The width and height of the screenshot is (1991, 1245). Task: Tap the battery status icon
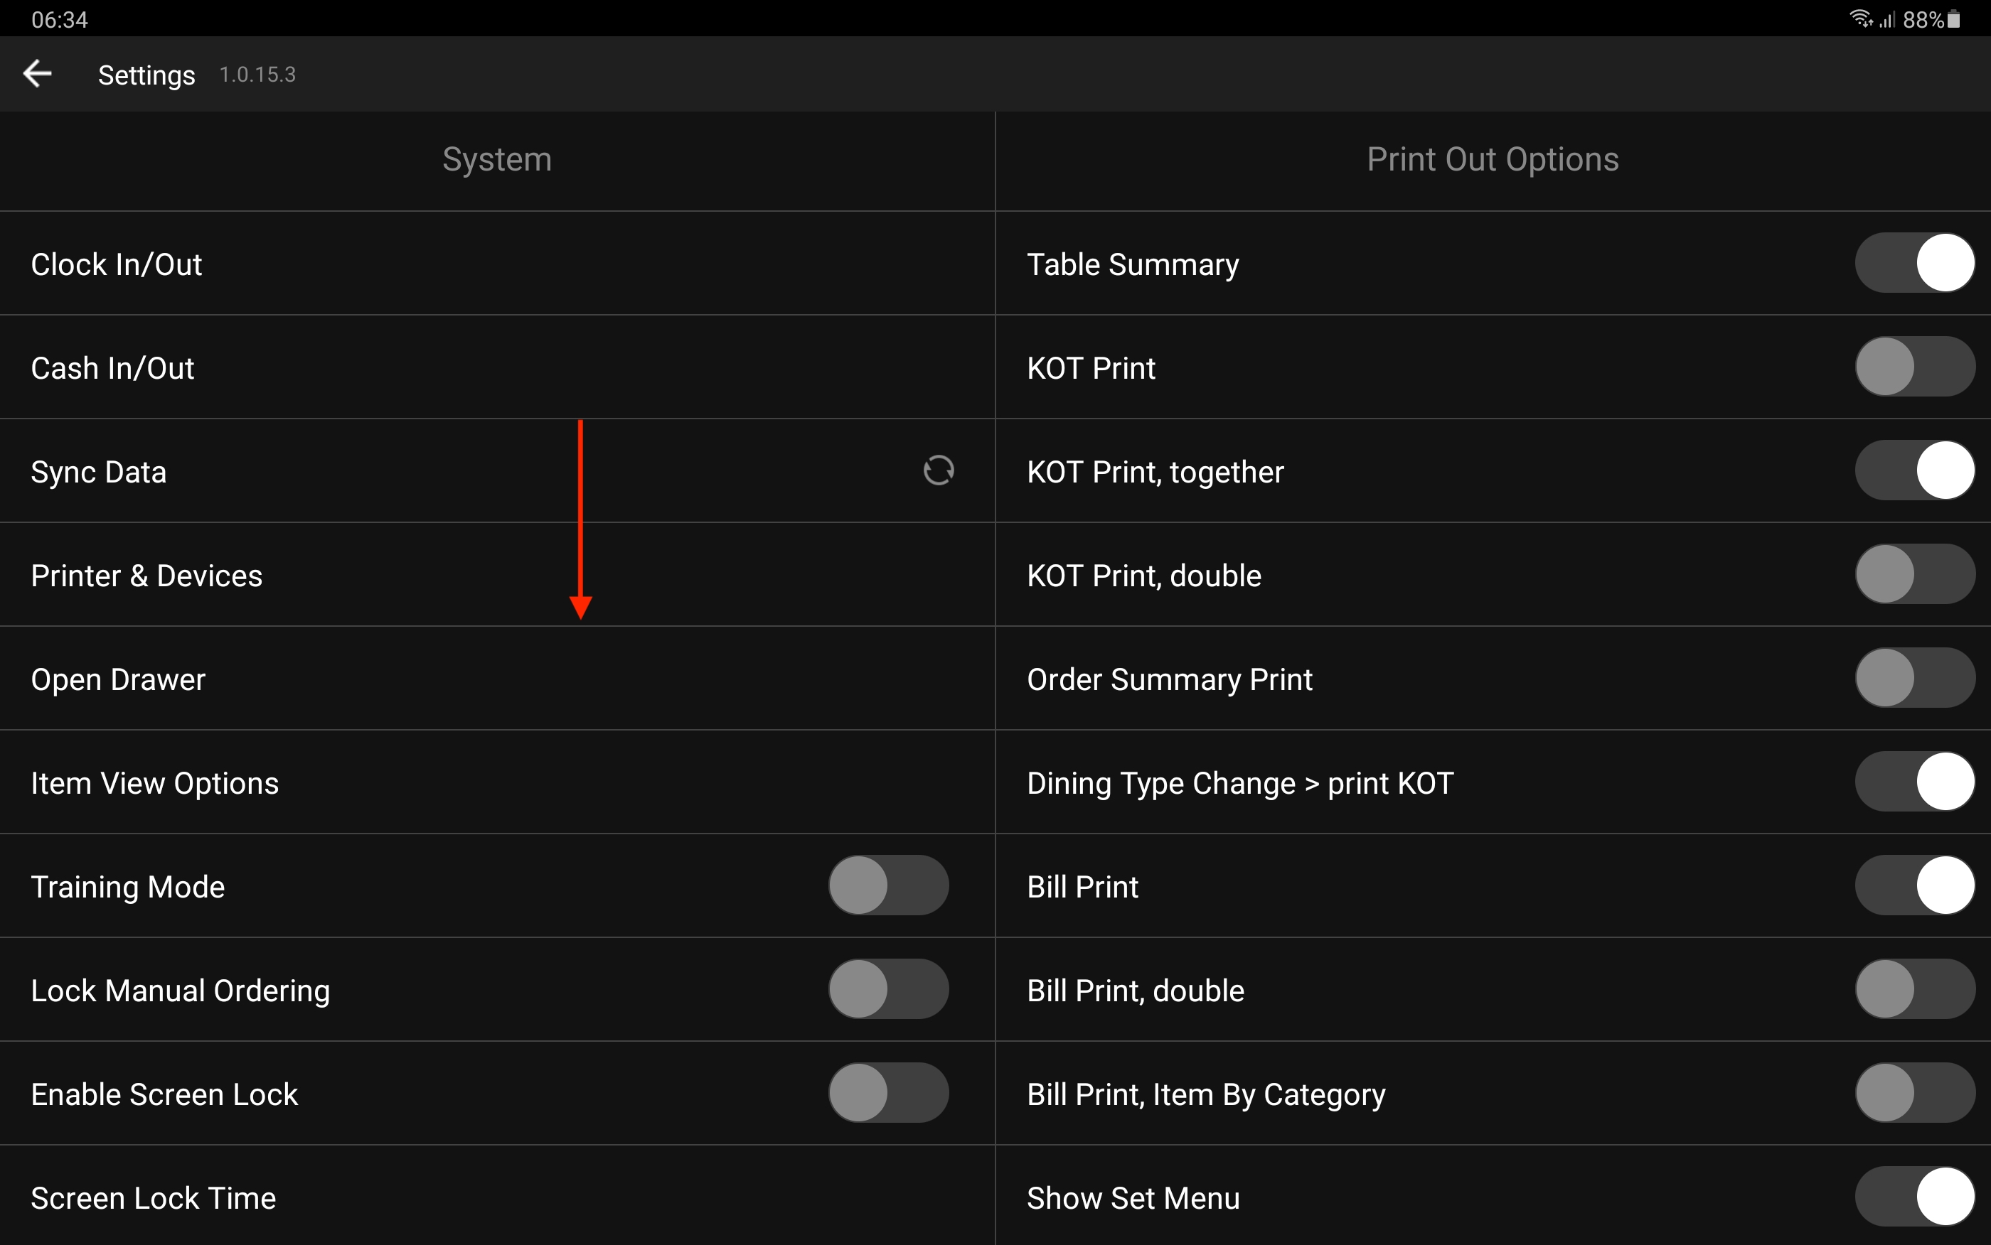pos(1954,19)
